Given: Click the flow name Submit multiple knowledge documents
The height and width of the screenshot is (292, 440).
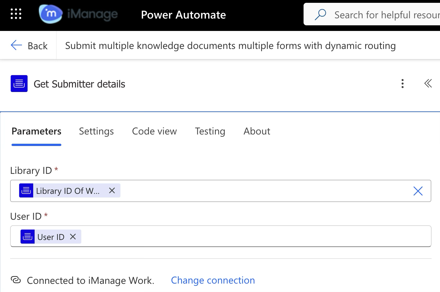Looking at the screenshot, I should [230, 46].
